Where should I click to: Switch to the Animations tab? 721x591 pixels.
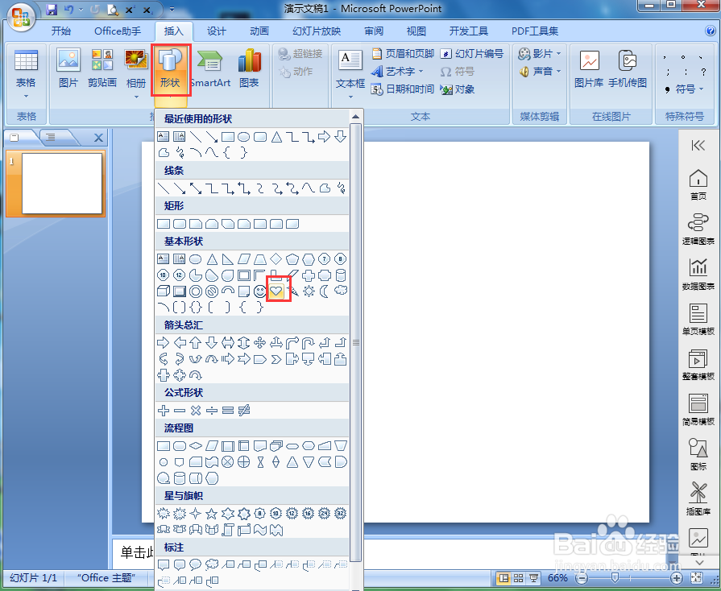(259, 31)
